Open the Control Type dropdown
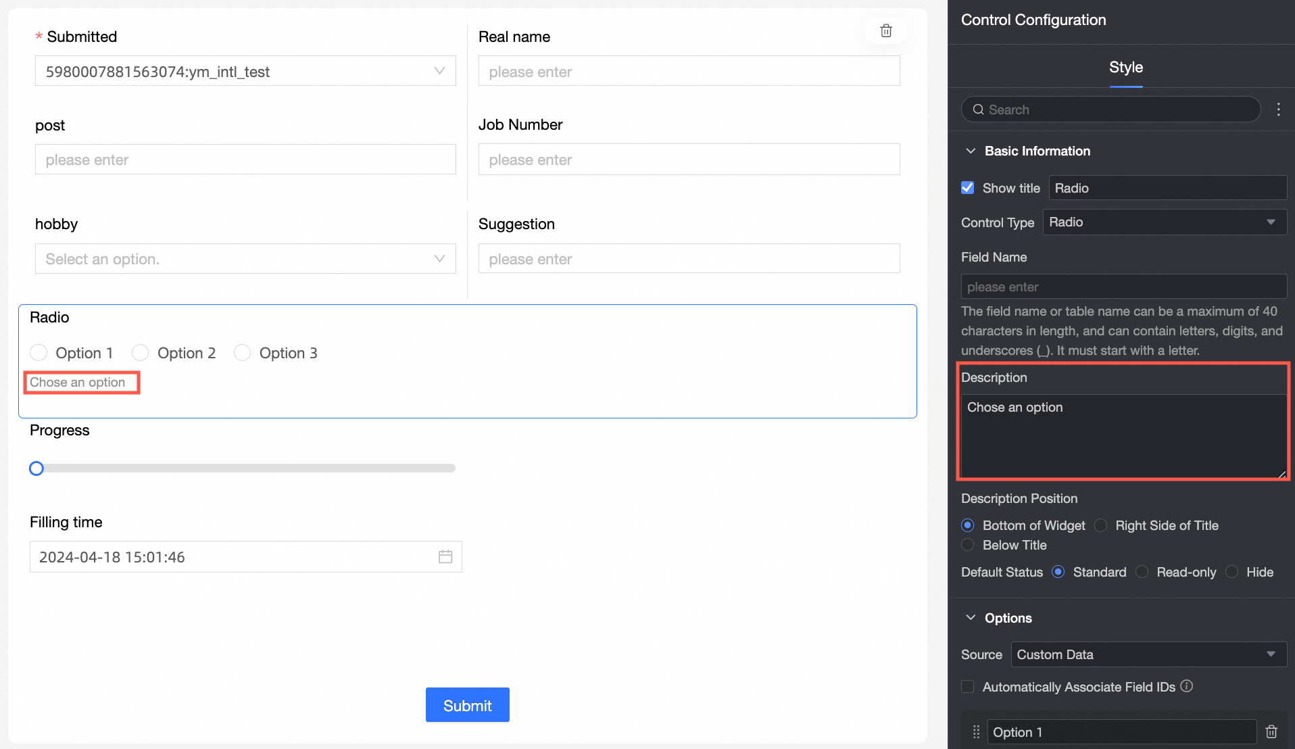The image size is (1295, 749). click(x=1164, y=222)
